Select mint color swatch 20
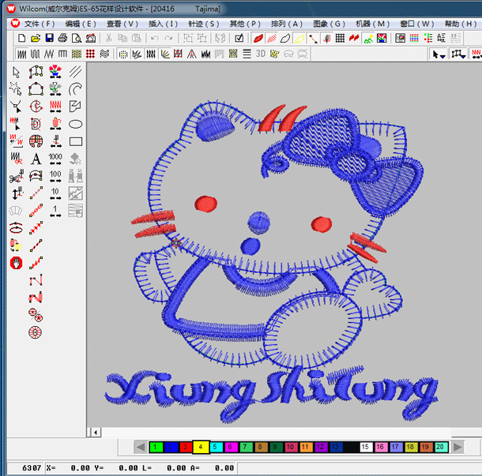482x476 pixels. 440,447
